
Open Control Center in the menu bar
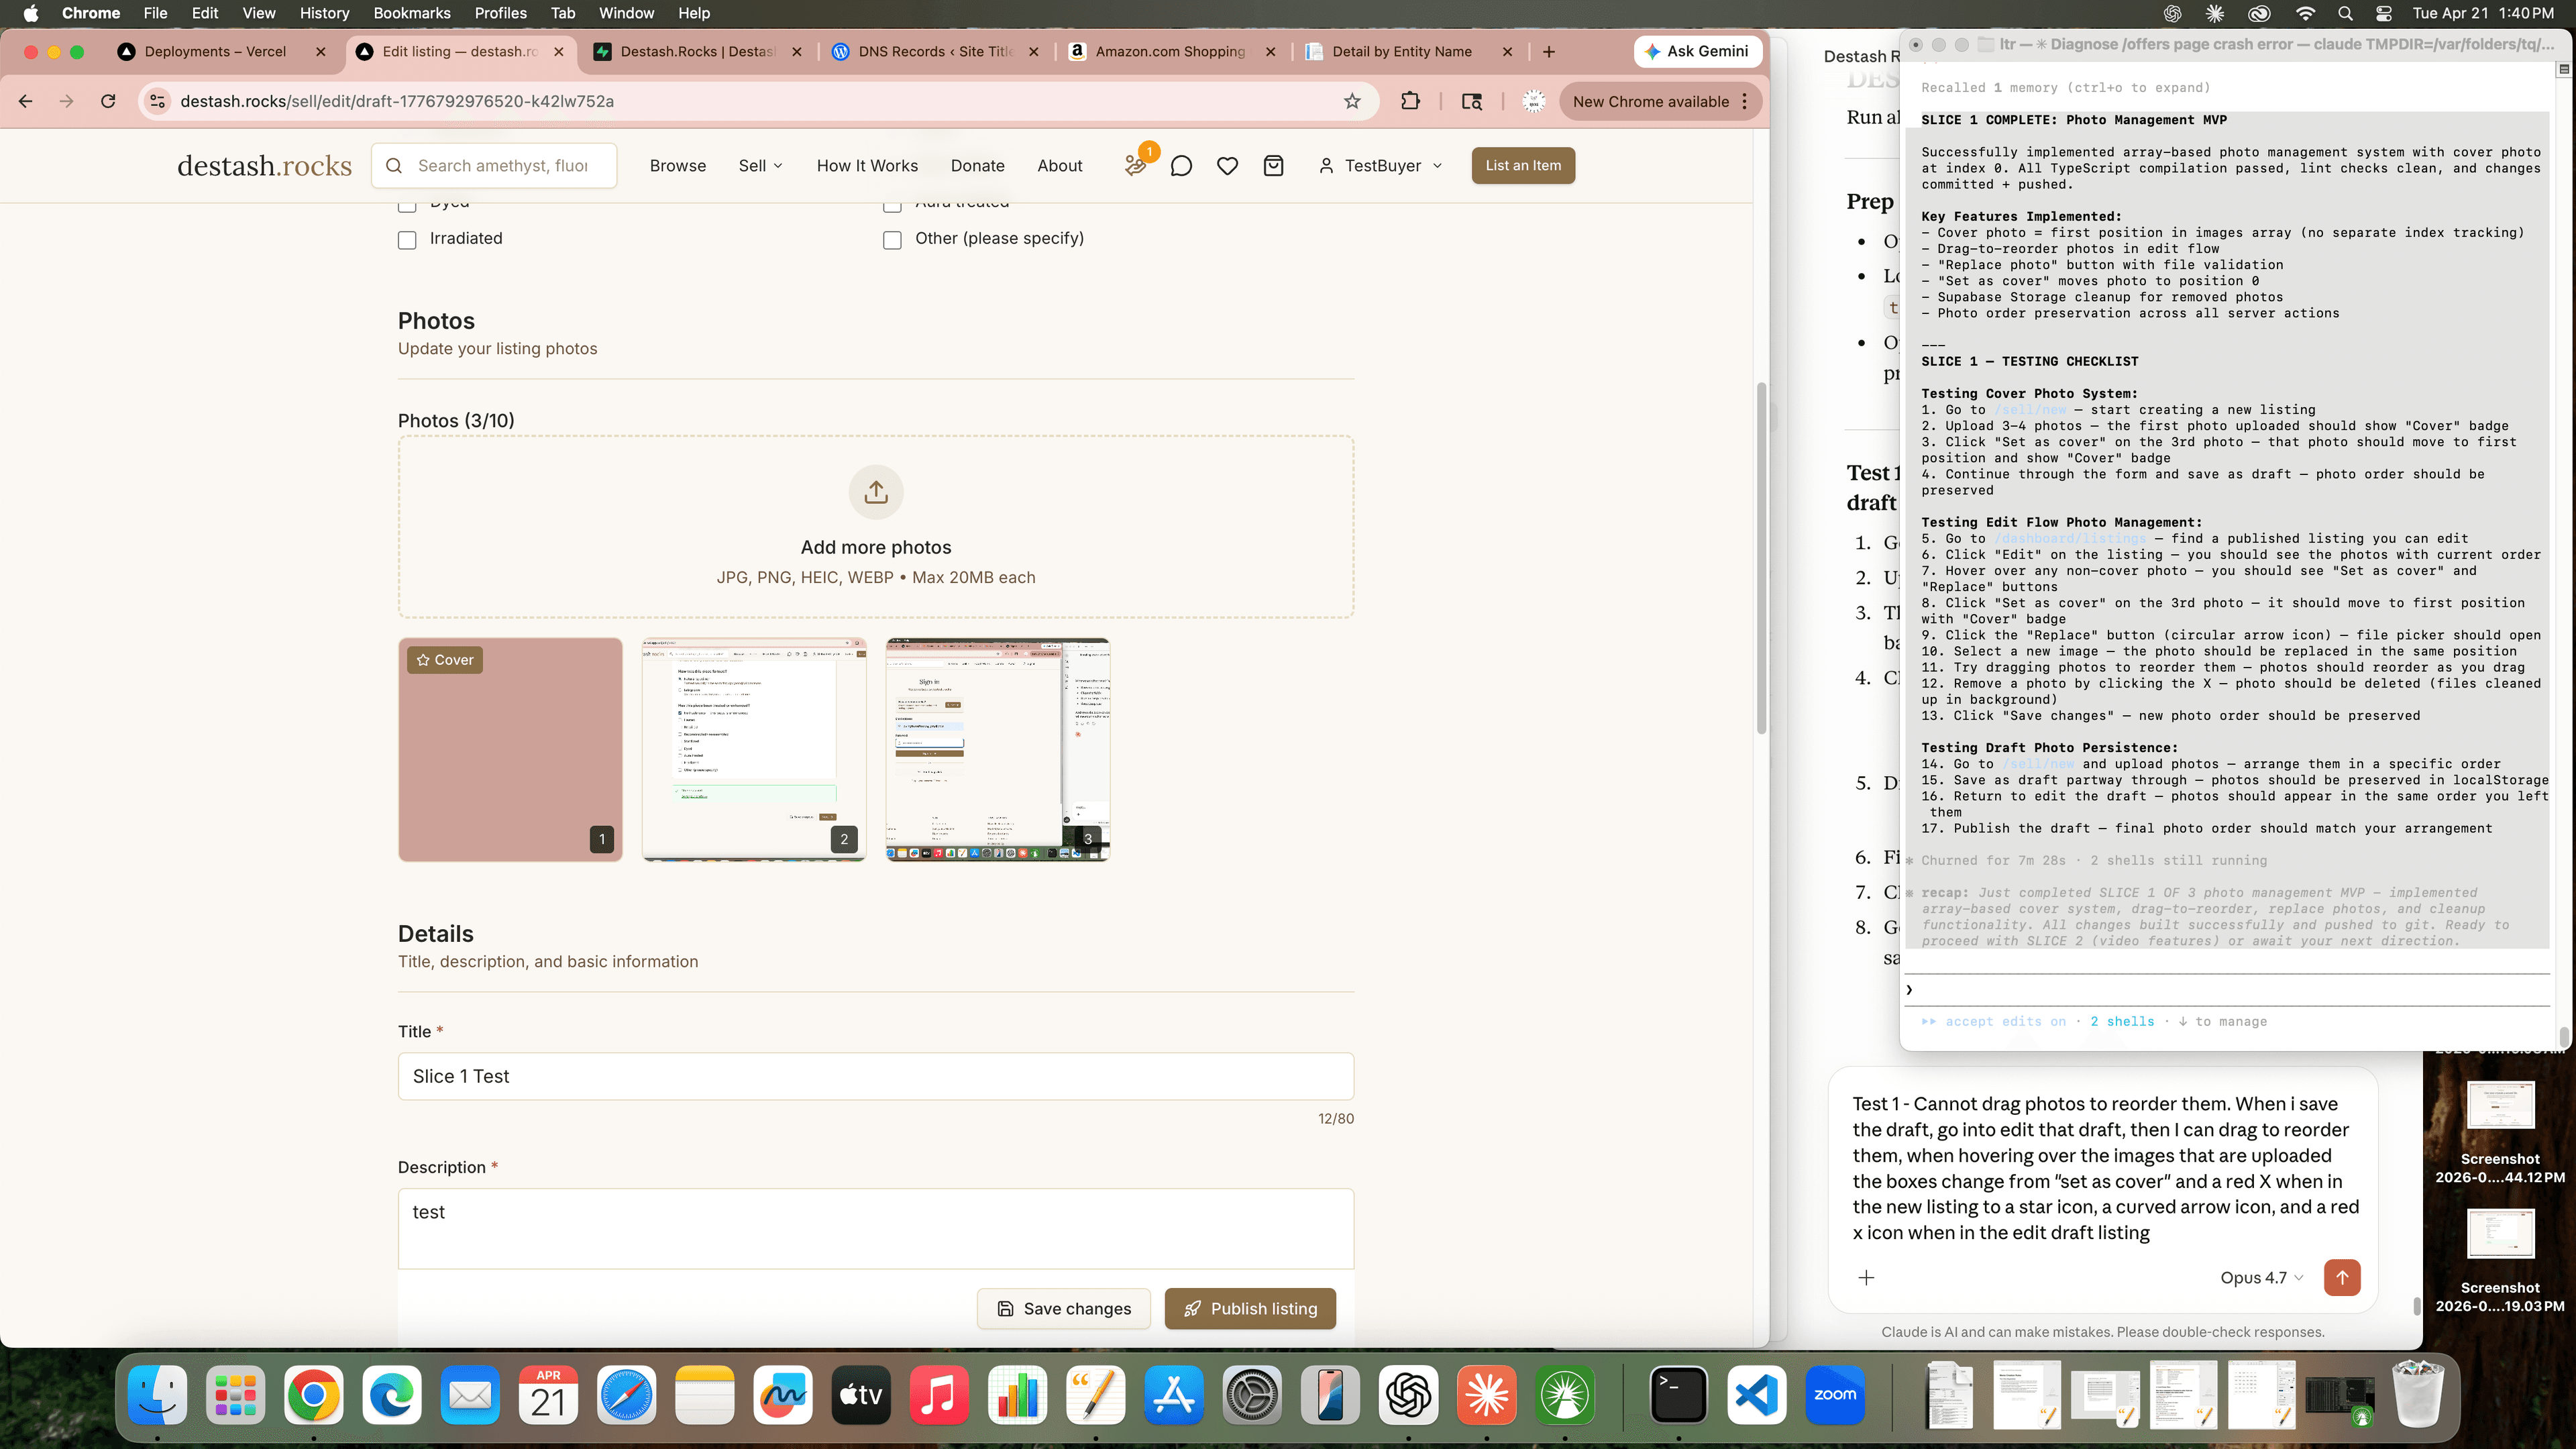click(2384, 13)
